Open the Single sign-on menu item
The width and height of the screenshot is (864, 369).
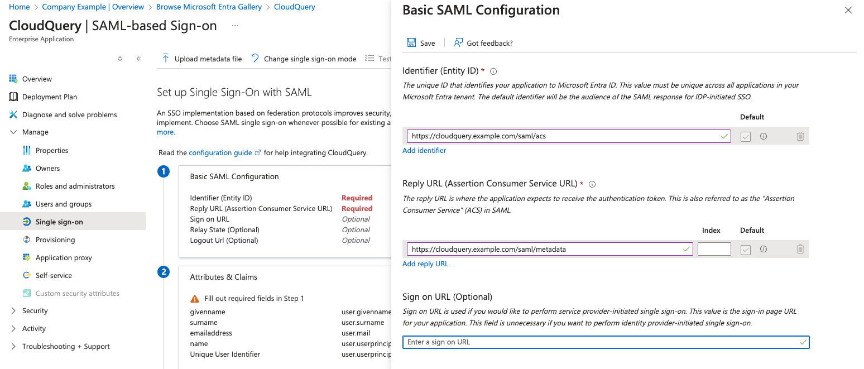[59, 222]
